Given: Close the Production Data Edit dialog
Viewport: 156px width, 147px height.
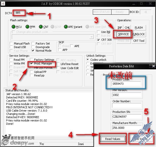Looking at the screenshot, I should click(x=153, y=66).
